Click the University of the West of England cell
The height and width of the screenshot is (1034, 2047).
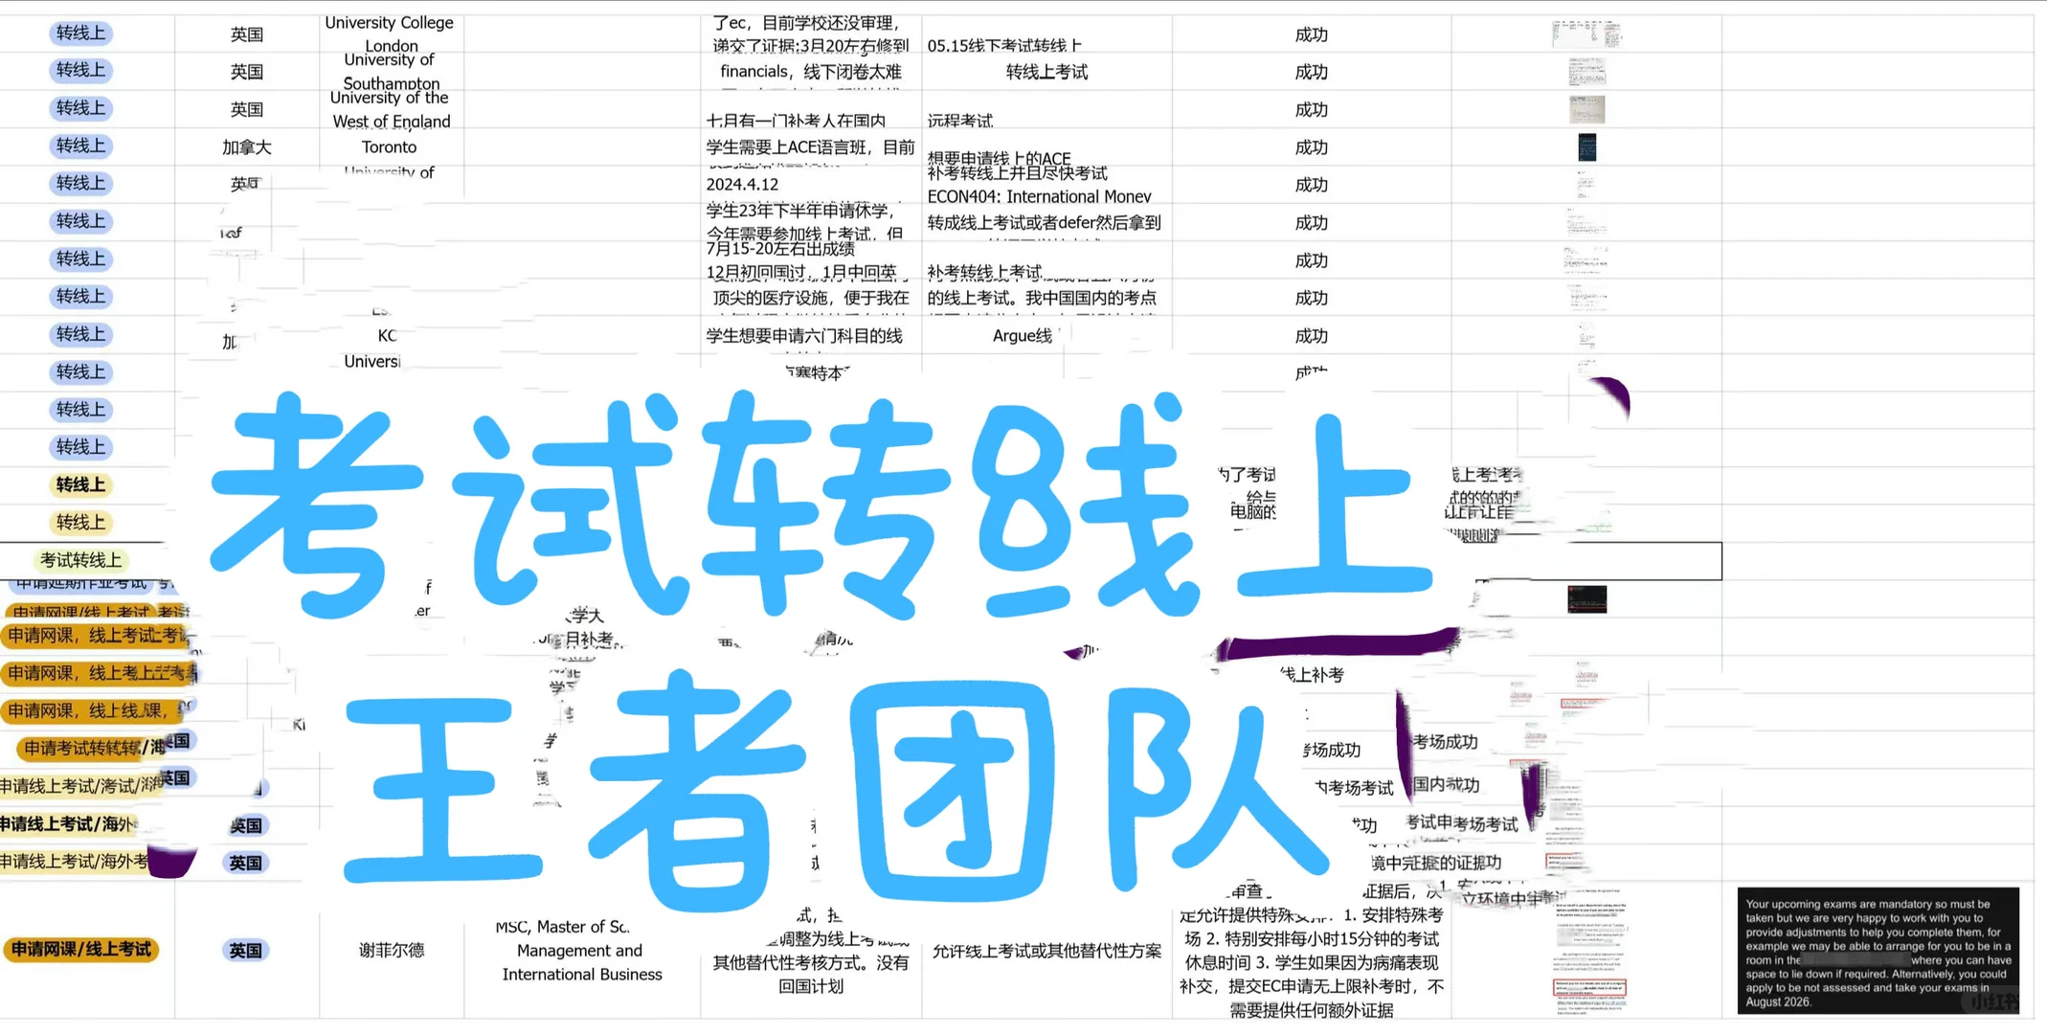point(391,109)
